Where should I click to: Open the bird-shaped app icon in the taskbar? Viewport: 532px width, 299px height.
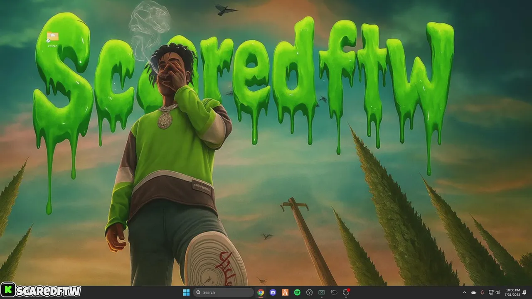point(334,292)
